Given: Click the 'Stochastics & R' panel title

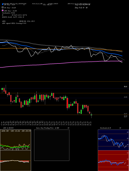Looking at the screenshot, I should pyautogui.click(x=105, y=128).
